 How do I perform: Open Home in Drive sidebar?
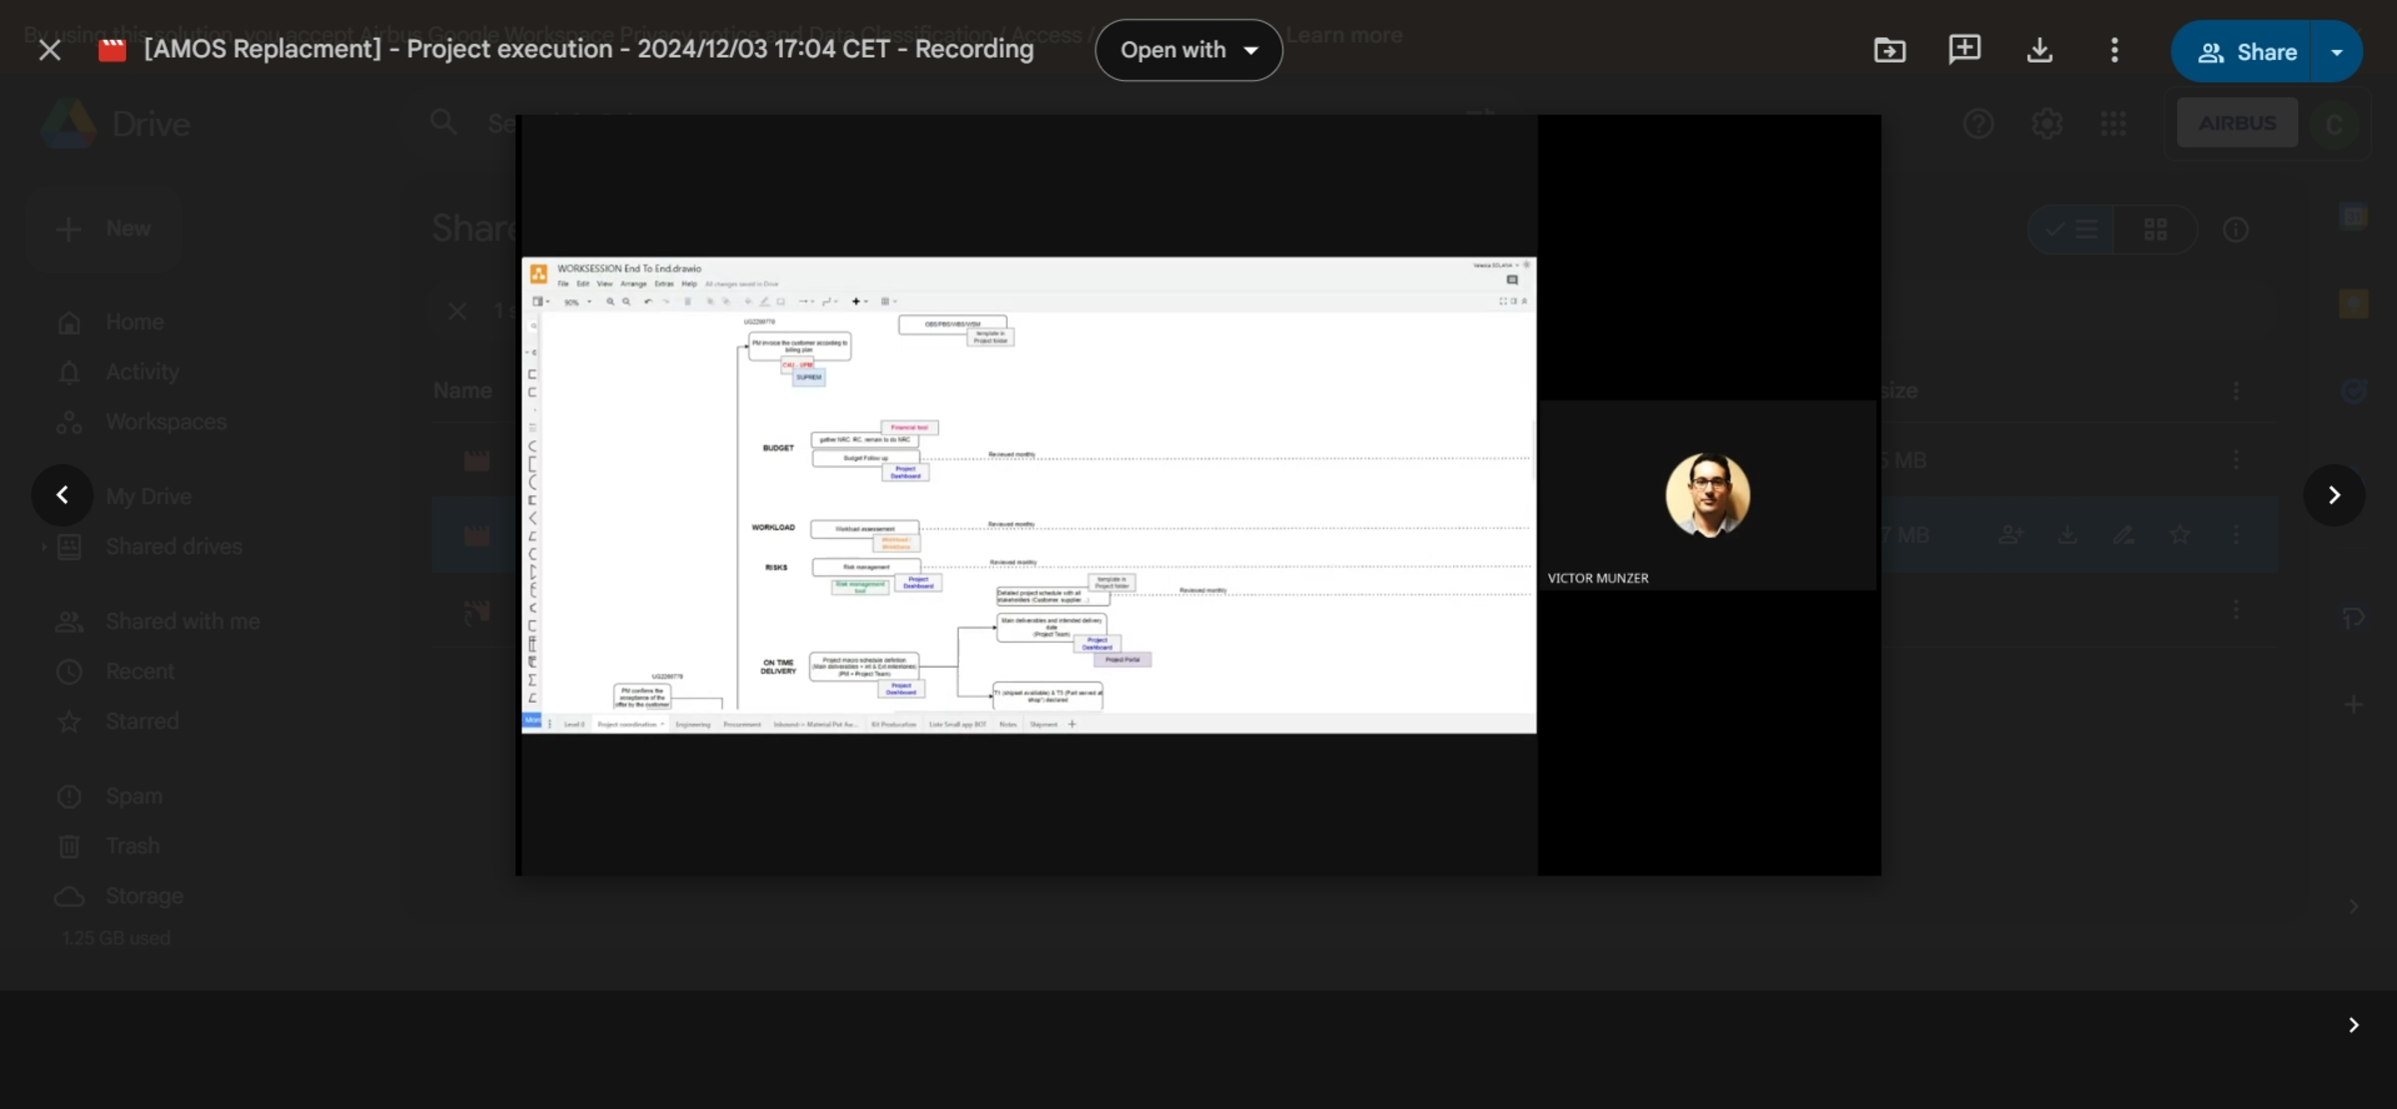click(x=135, y=322)
